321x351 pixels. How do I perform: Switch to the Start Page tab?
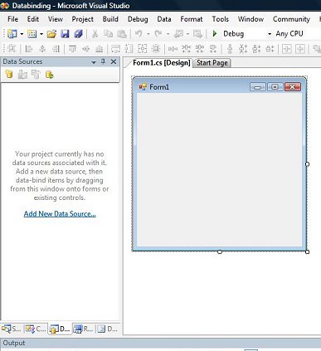212,63
